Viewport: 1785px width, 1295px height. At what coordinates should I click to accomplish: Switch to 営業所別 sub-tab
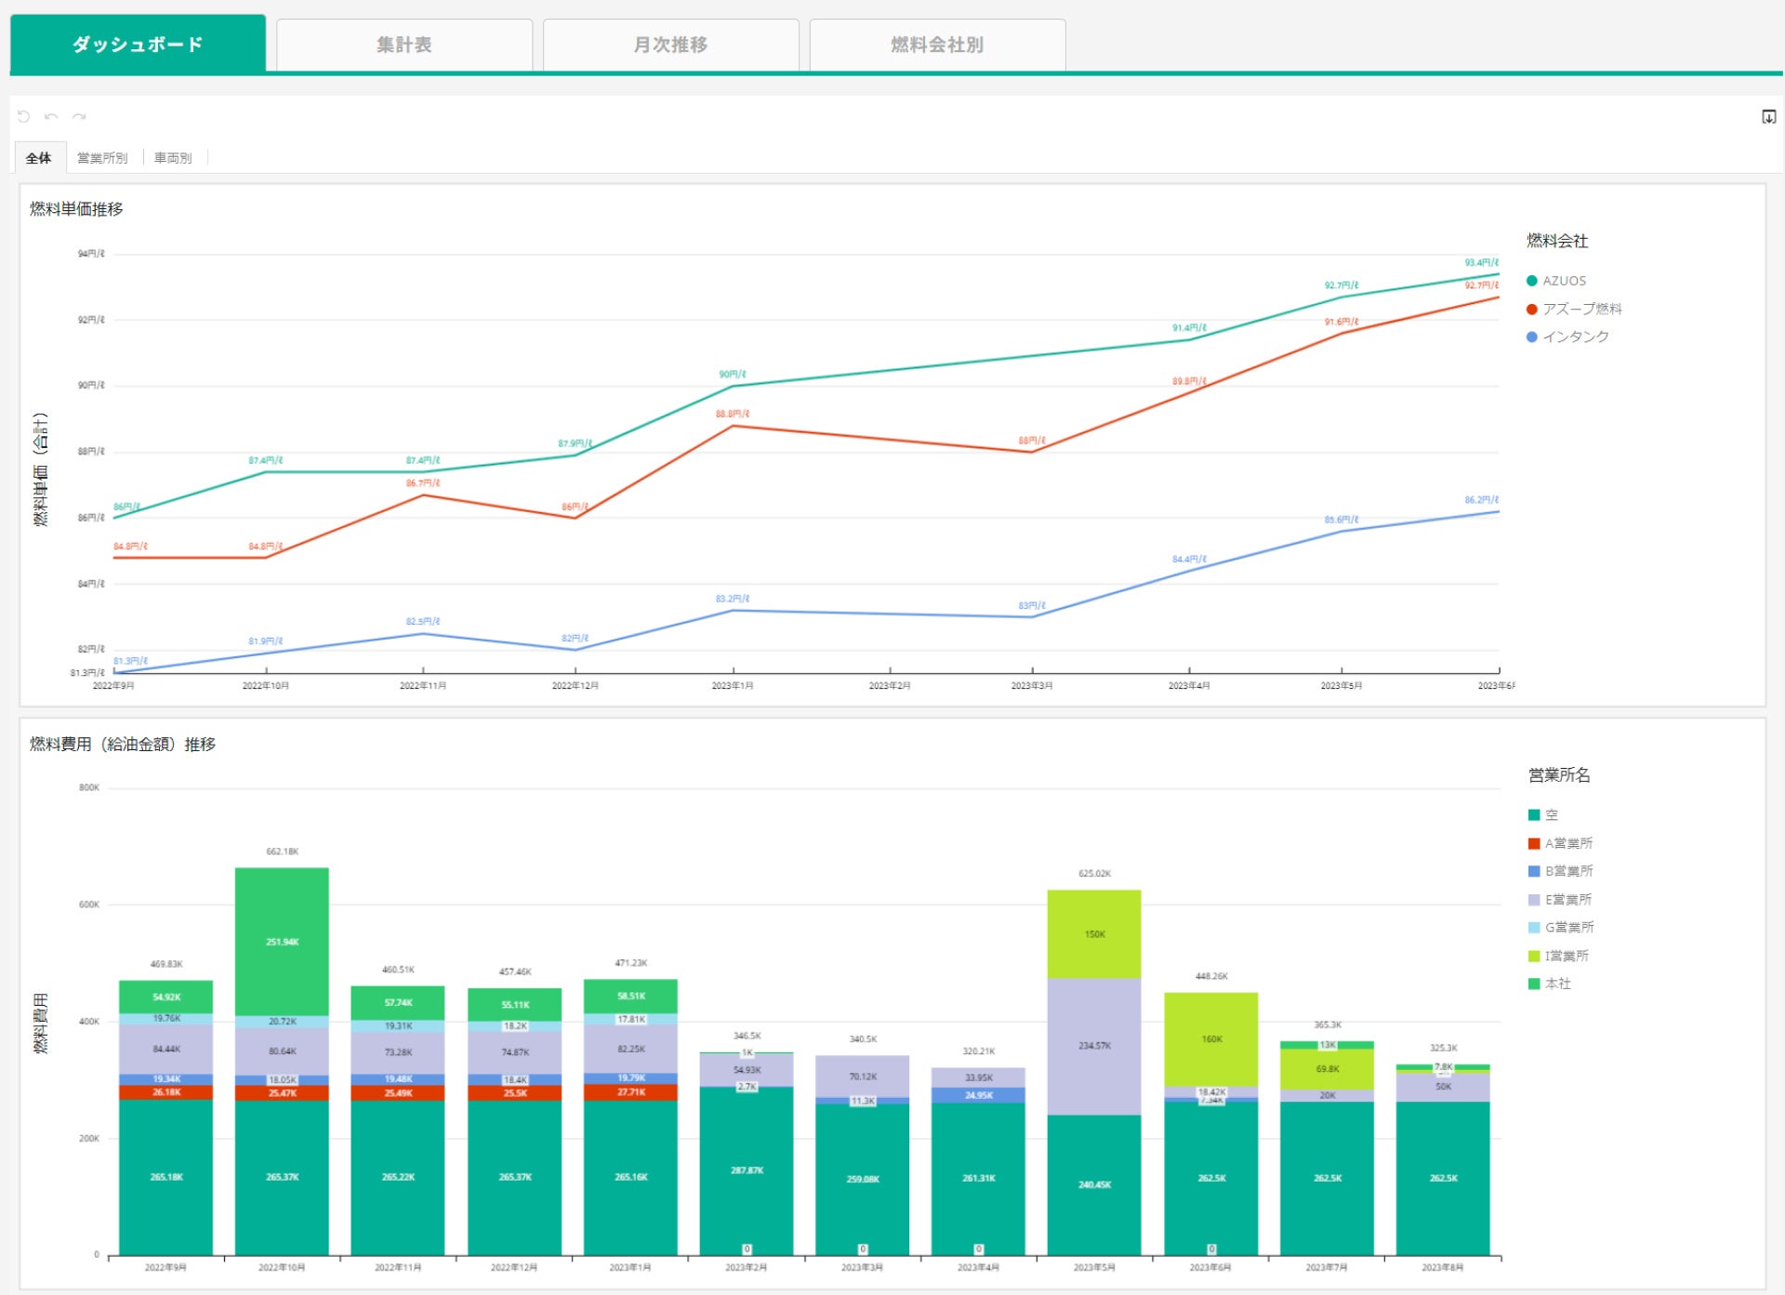pyautogui.click(x=102, y=158)
